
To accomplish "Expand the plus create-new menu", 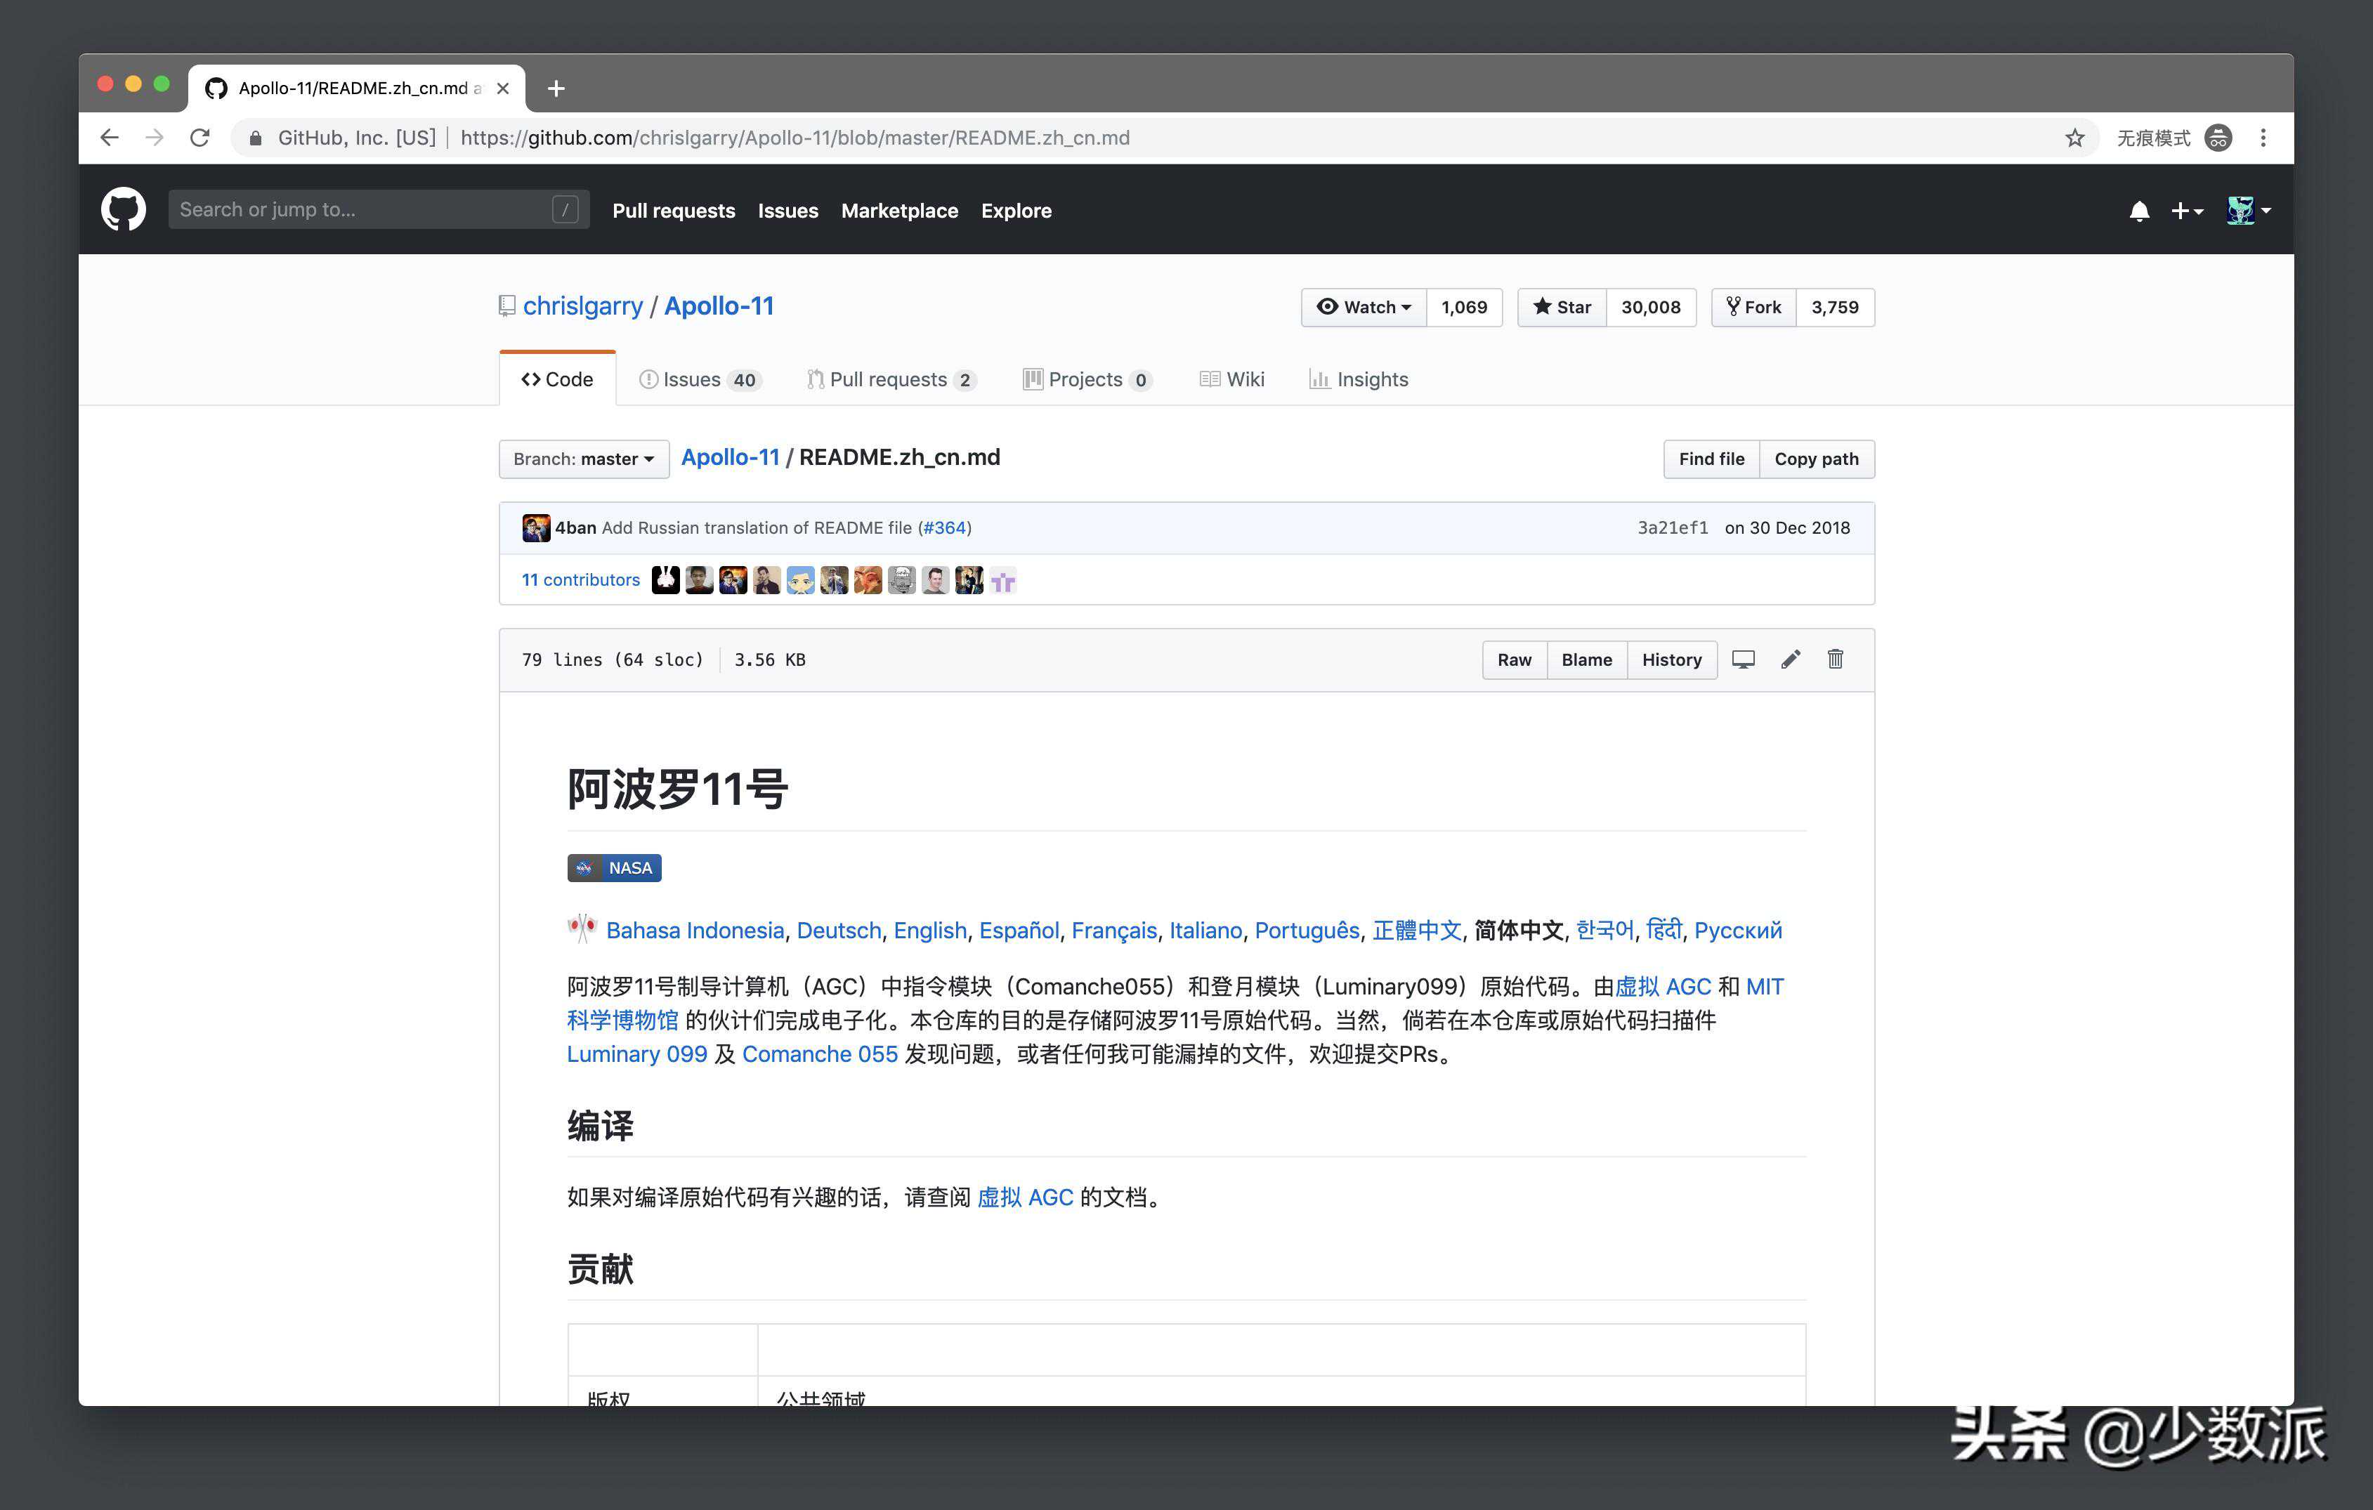I will pyautogui.click(x=2185, y=211).
